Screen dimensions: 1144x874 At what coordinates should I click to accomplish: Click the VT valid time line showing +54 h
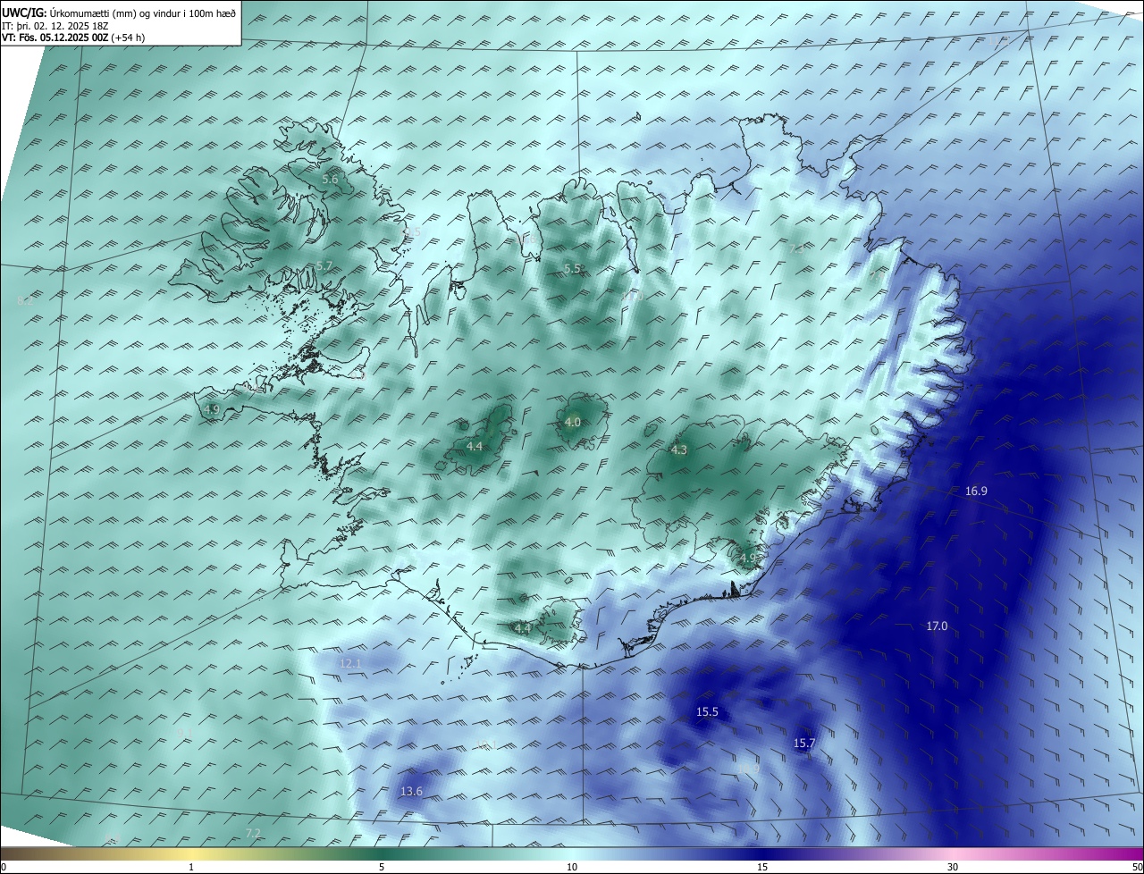[75, 38]
